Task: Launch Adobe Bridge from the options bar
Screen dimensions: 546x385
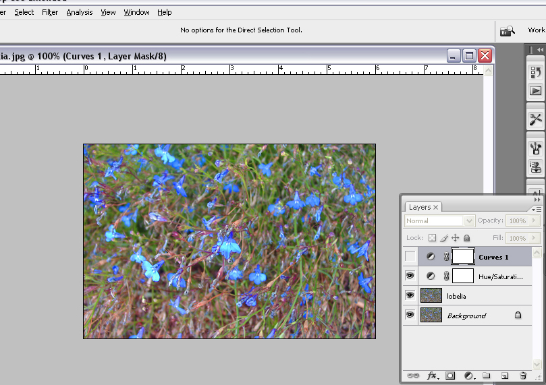Action: [508, 31]
